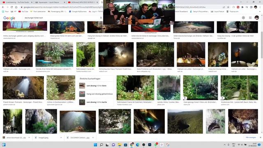Open the Liquid Nature bookmark
263x148 pixels.
pyautogui.click(x=217, y=12)
